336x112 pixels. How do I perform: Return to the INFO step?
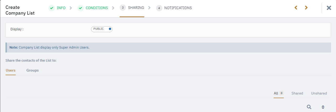[61, 8]
